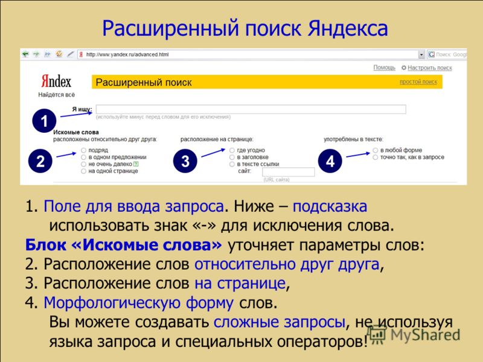
Task: Click the gear icon beside Настроить поиск
Action: (x=403, y=68)
